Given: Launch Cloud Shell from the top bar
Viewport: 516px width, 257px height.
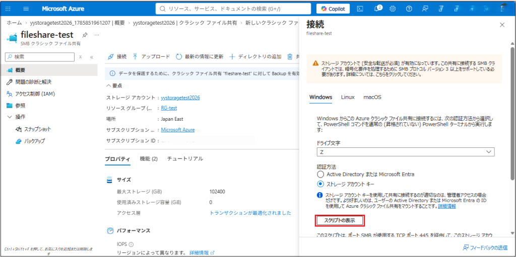Looking at the screenshot, I should (x=360, y=9).
